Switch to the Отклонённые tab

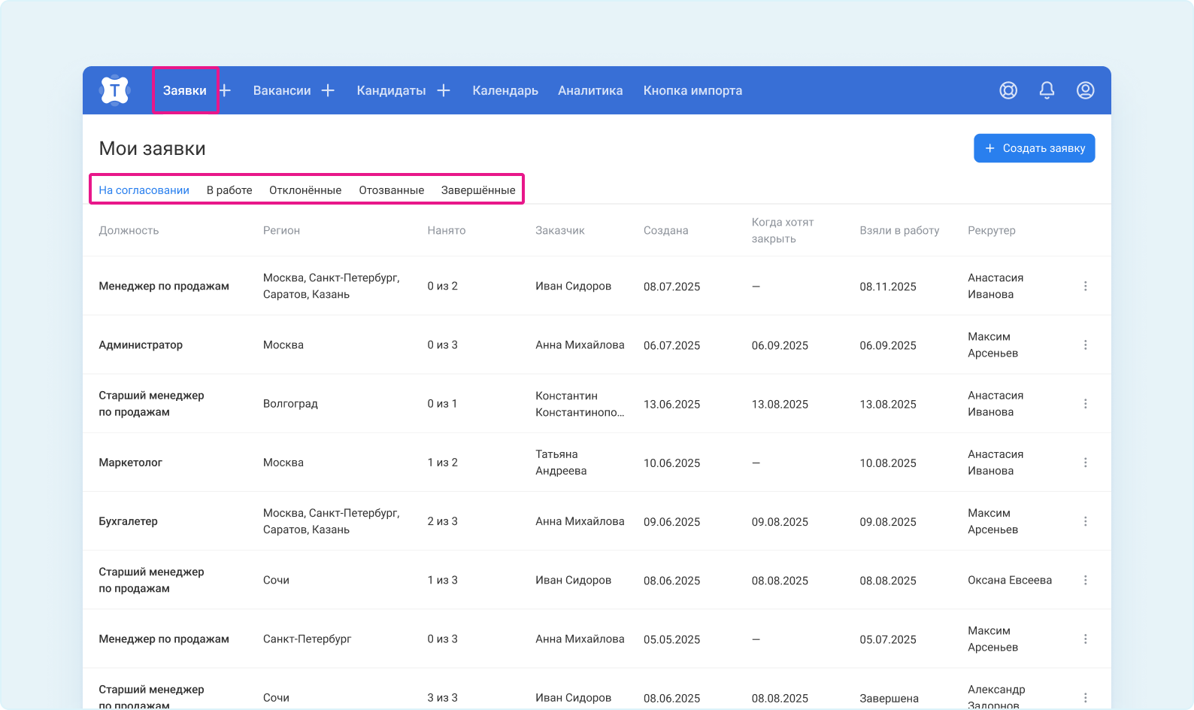click(x=305, y=190)
